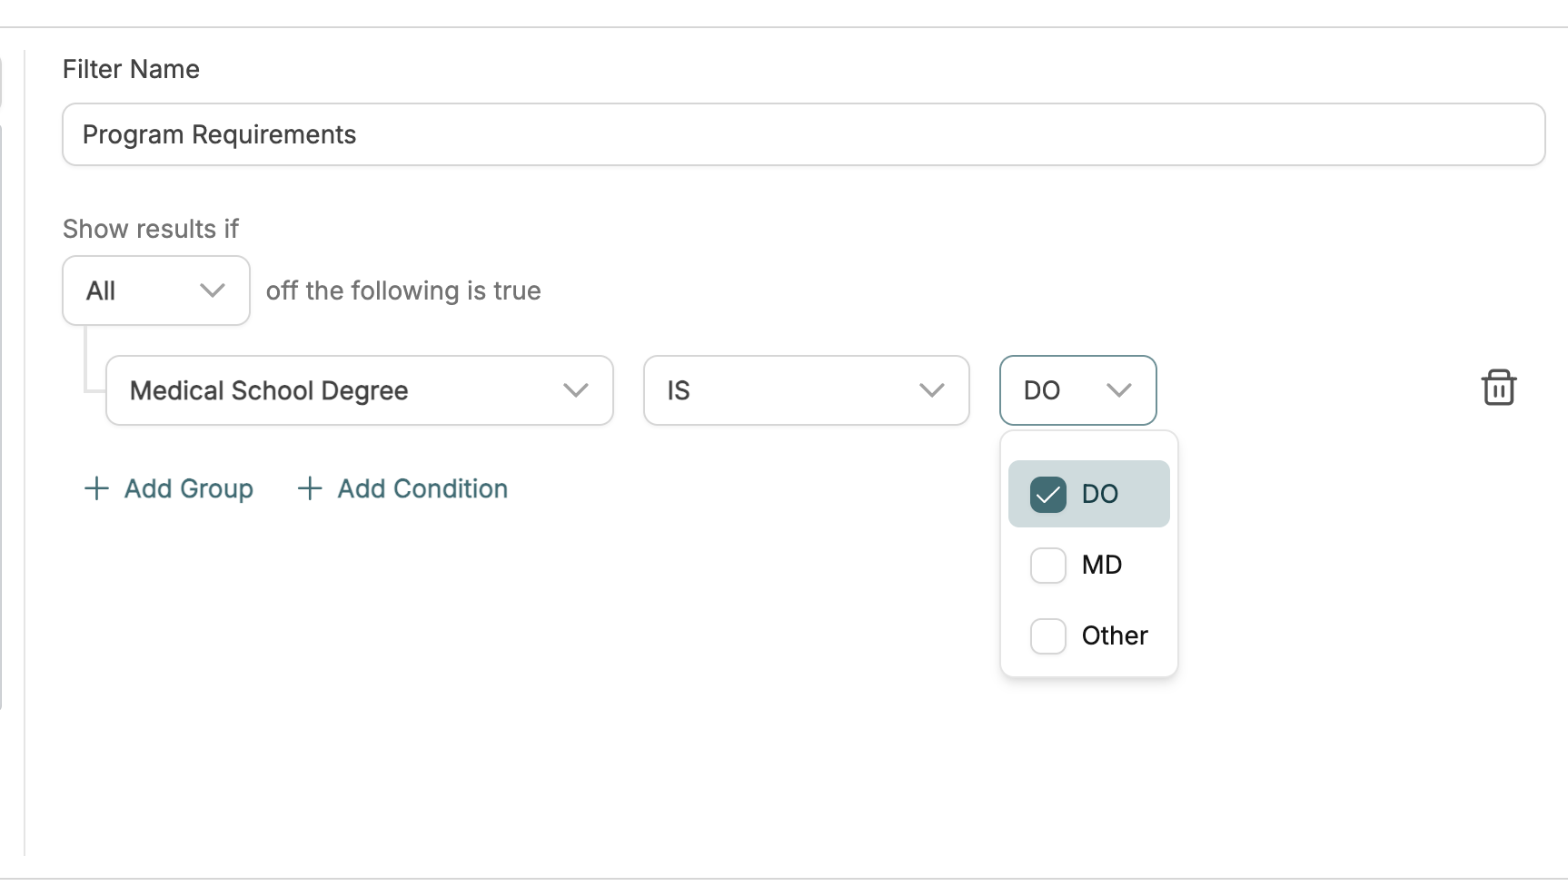Click the Filter Name input field

pos(804,134)
